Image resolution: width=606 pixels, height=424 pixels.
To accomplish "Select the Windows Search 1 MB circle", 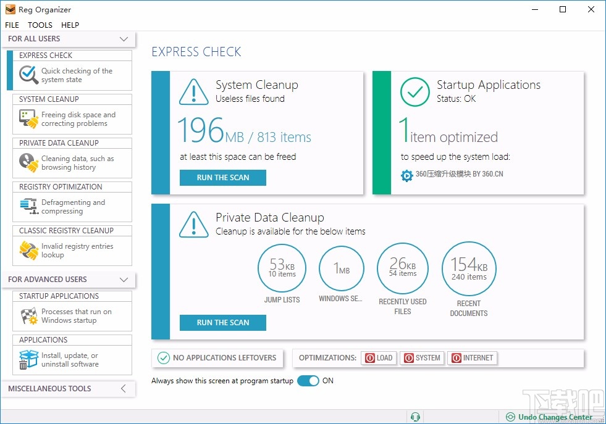I will point(342,268).
